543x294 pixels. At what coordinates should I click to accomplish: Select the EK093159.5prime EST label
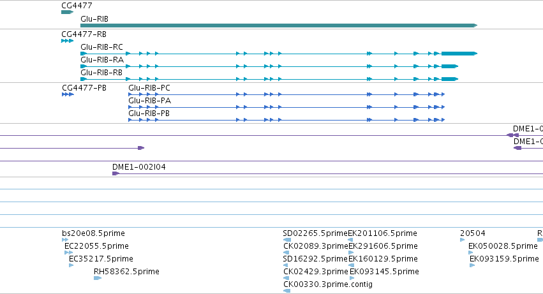504,259
